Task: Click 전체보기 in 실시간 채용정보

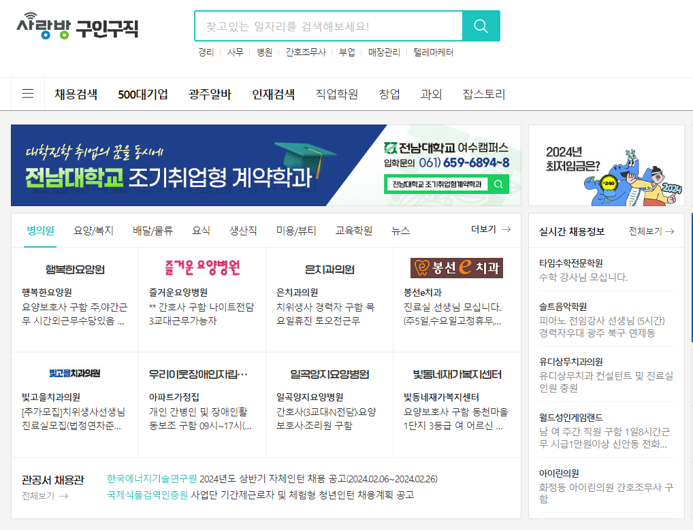Action: coord(645,231)
